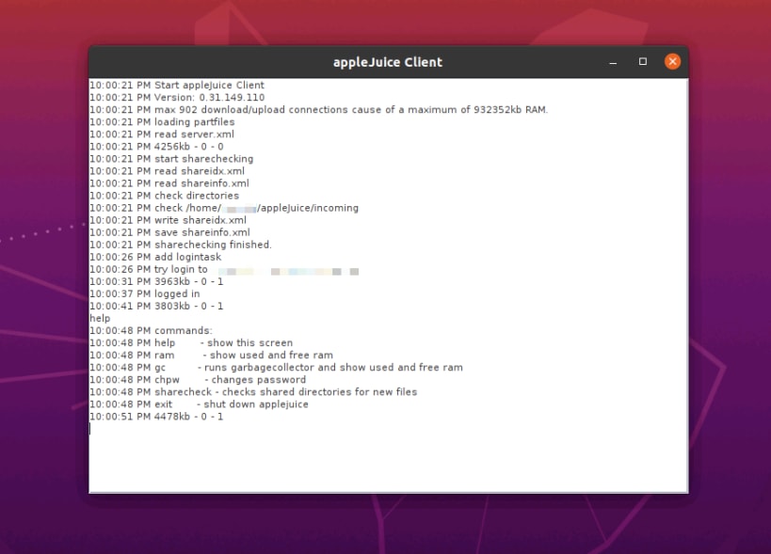Image resolution: width=771 pixels, height=554 pixels.
Task: Click the 'commands:' log line
Action: pos(151,330)
